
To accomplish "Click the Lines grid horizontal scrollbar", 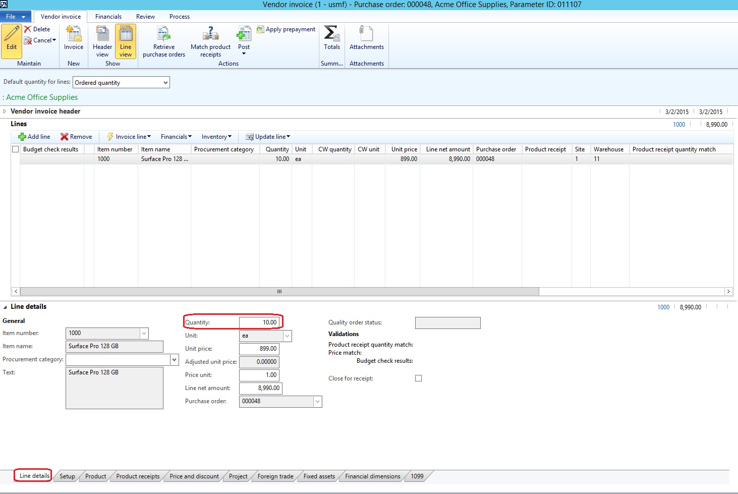I will click(x=279, y=292).
